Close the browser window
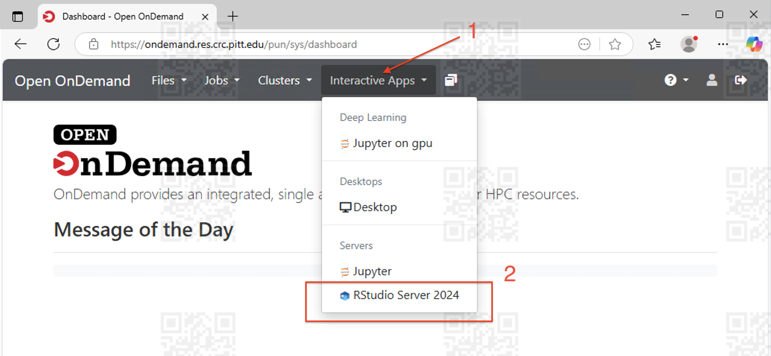The image size is (771, 356). 753,15
